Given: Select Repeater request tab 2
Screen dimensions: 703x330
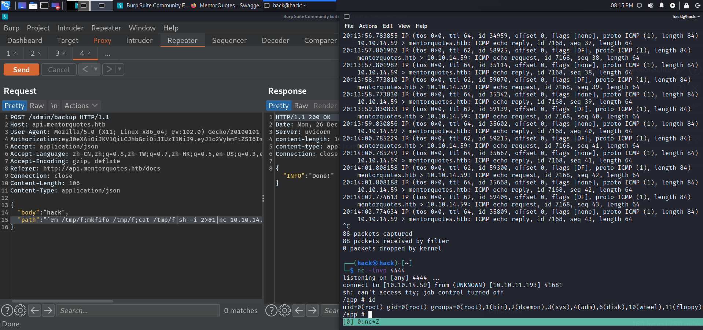Looking at the screenshot, I should 36,53.
